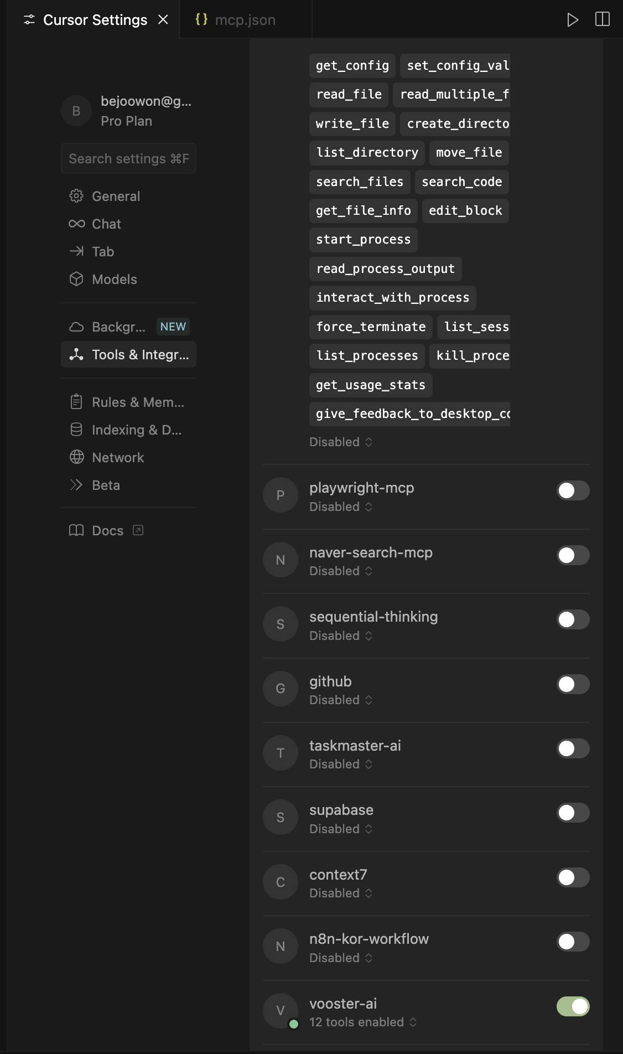Disable the vooster-ai toggle
The height and width of the screenshot is (1054, 623).
click(x=573, y=1006)
